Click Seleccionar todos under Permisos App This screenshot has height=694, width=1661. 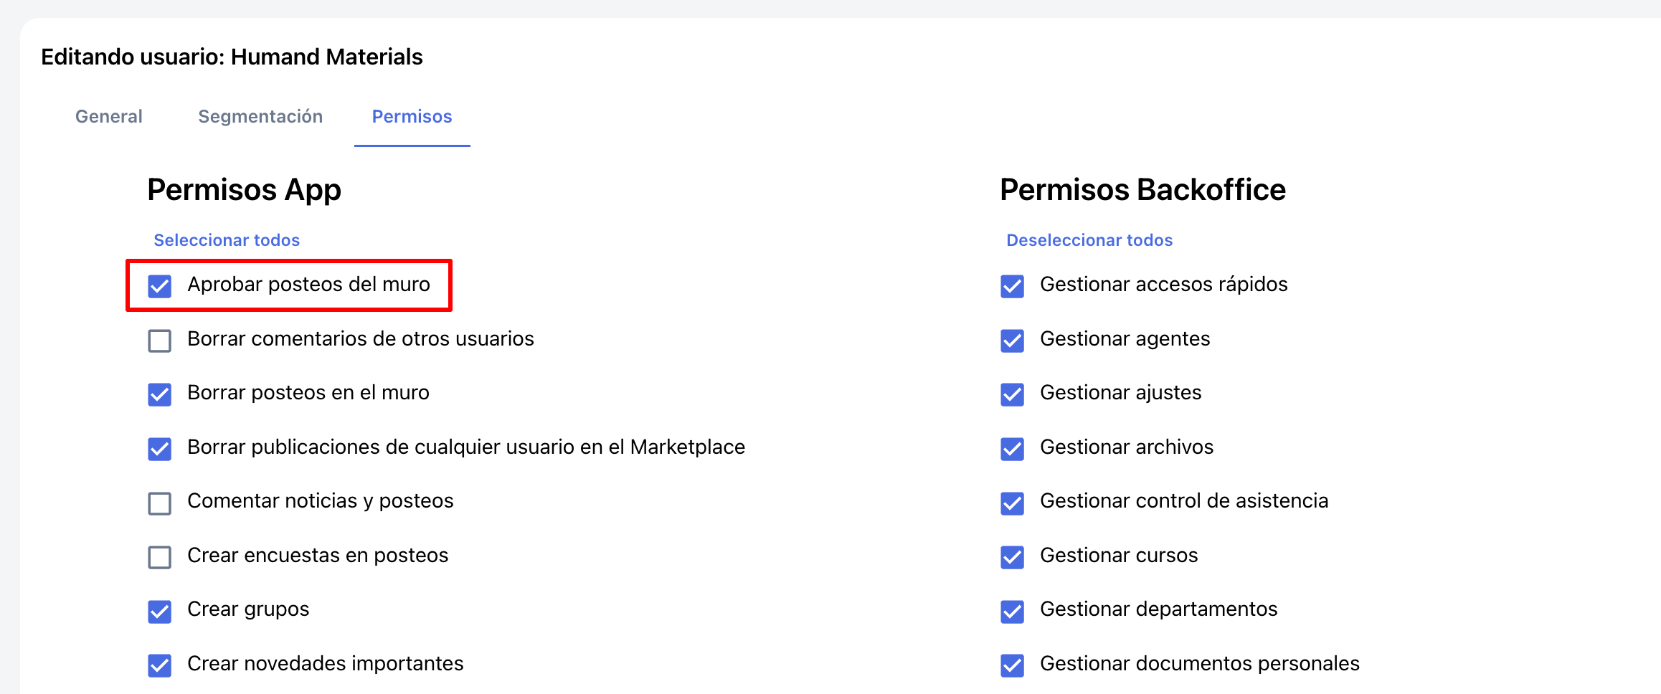tap(227, 240)
